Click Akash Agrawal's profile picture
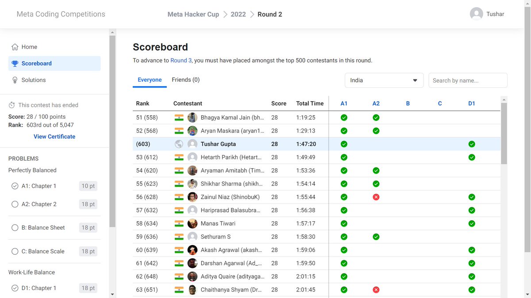This screenshot has width=531, height=298. tap(192, 250)
